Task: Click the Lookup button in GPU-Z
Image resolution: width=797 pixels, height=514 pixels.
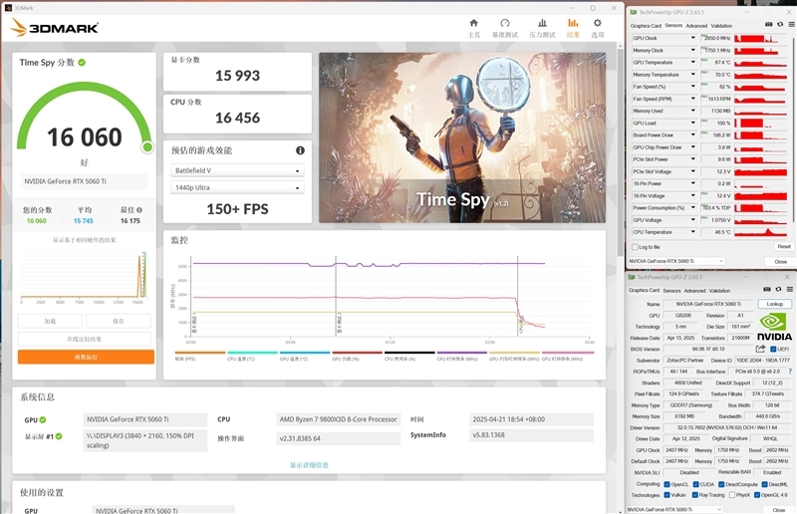Action: coord(775,304)
